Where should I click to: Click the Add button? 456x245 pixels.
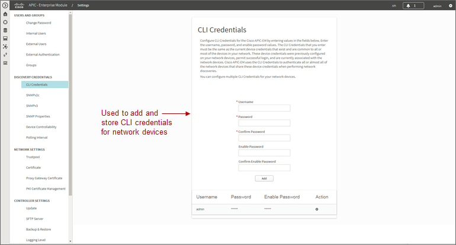pos(264,178)
